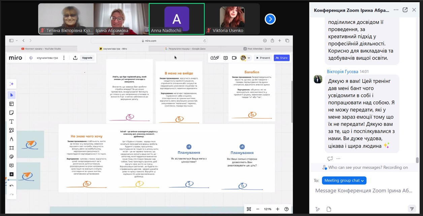
Task: Click the chat message input field
Action: [364, 191]
